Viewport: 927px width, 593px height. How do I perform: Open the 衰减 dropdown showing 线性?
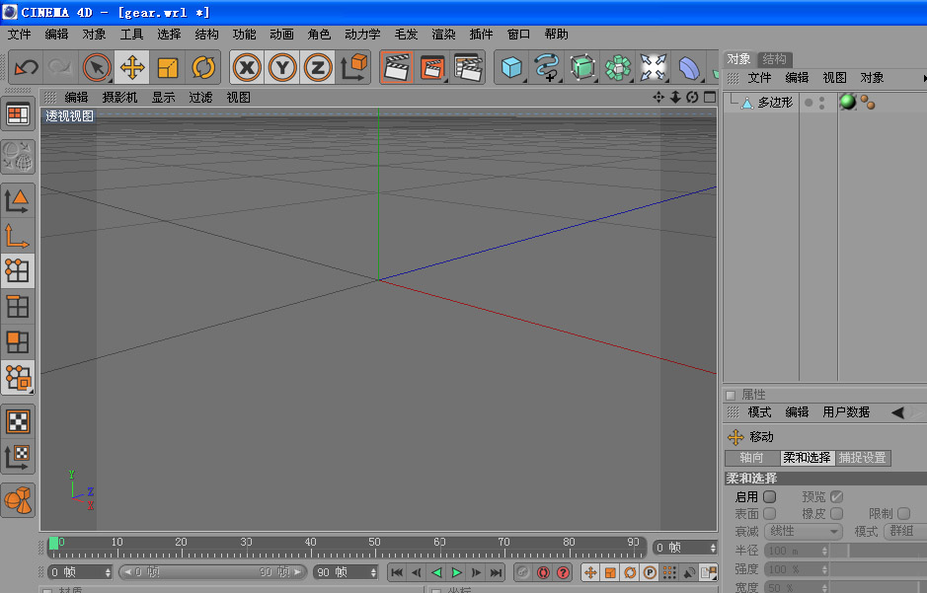point(804,532)
